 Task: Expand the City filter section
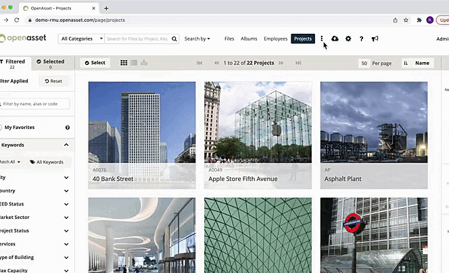click(66, 178)
